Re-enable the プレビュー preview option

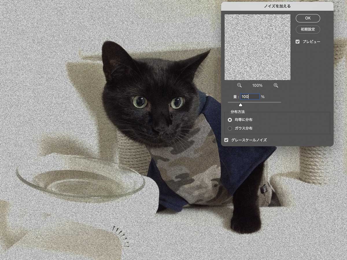point(298,41)
